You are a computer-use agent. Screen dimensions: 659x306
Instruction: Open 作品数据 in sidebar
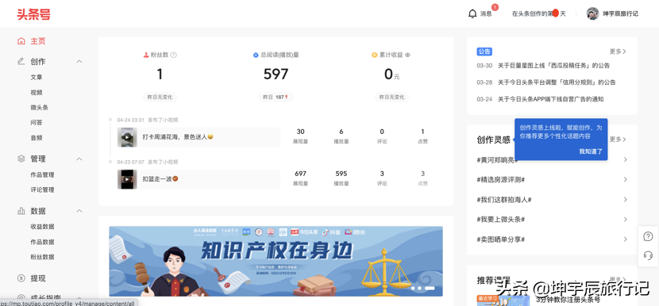point(42,242)
